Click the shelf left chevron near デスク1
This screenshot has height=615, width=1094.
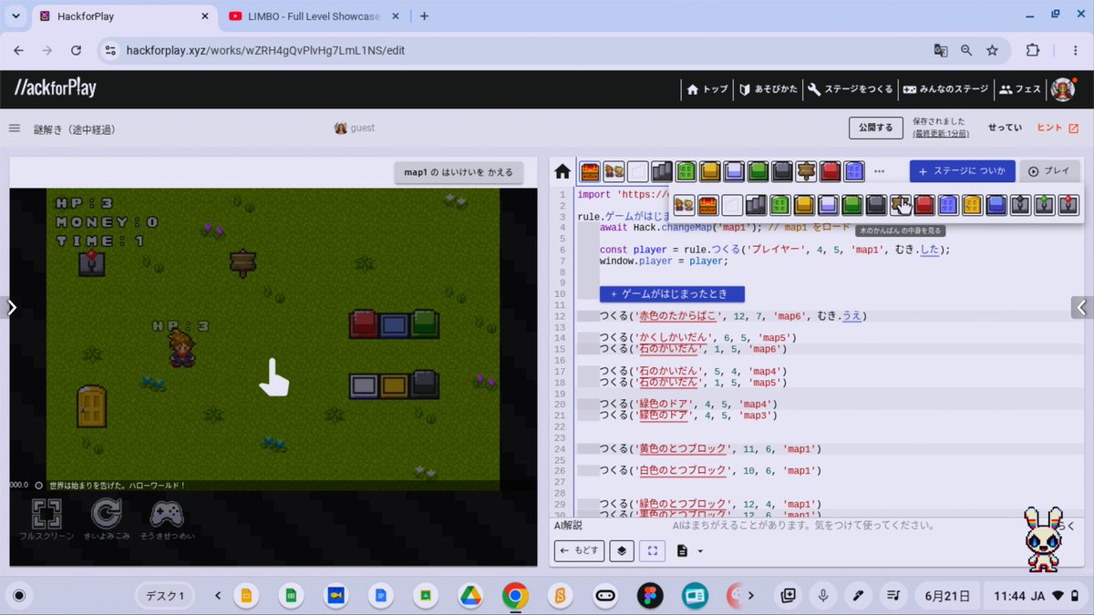pos(218,596)
